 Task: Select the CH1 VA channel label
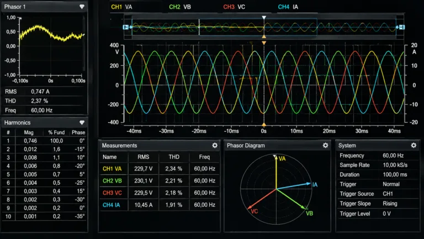click(121, 7)
